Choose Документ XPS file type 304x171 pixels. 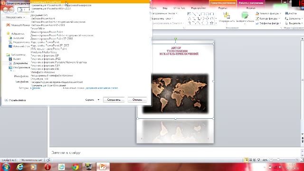tap(39, 15)
